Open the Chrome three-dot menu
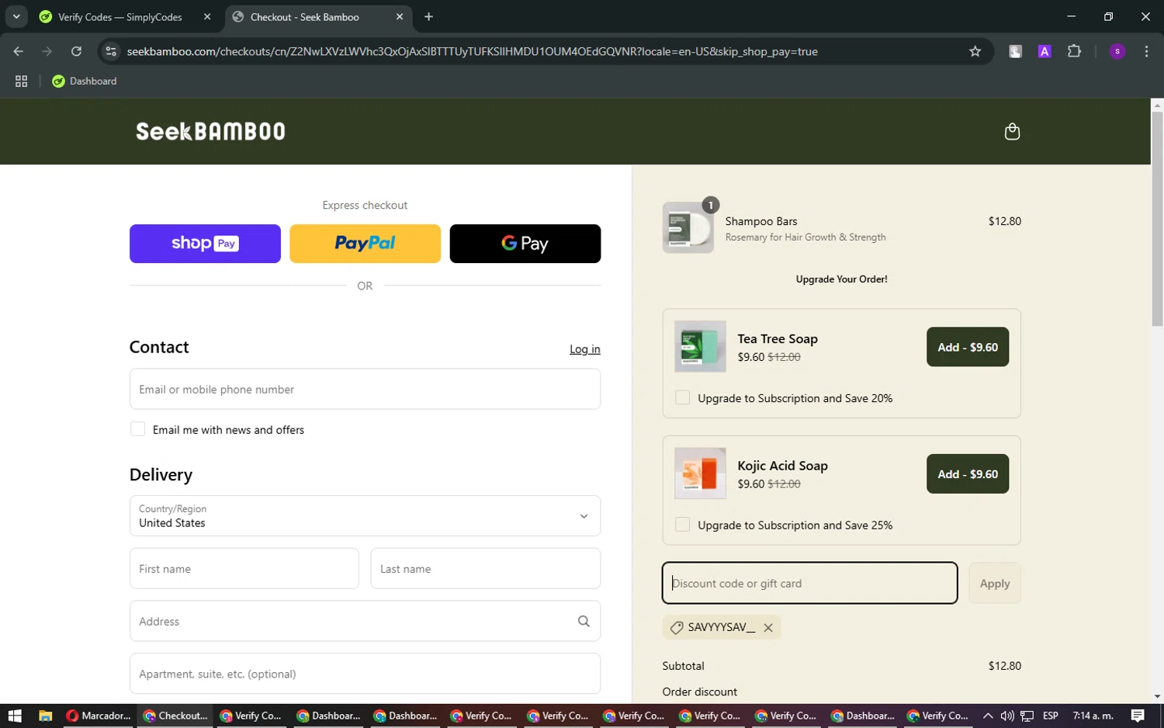 (1146, 51)
